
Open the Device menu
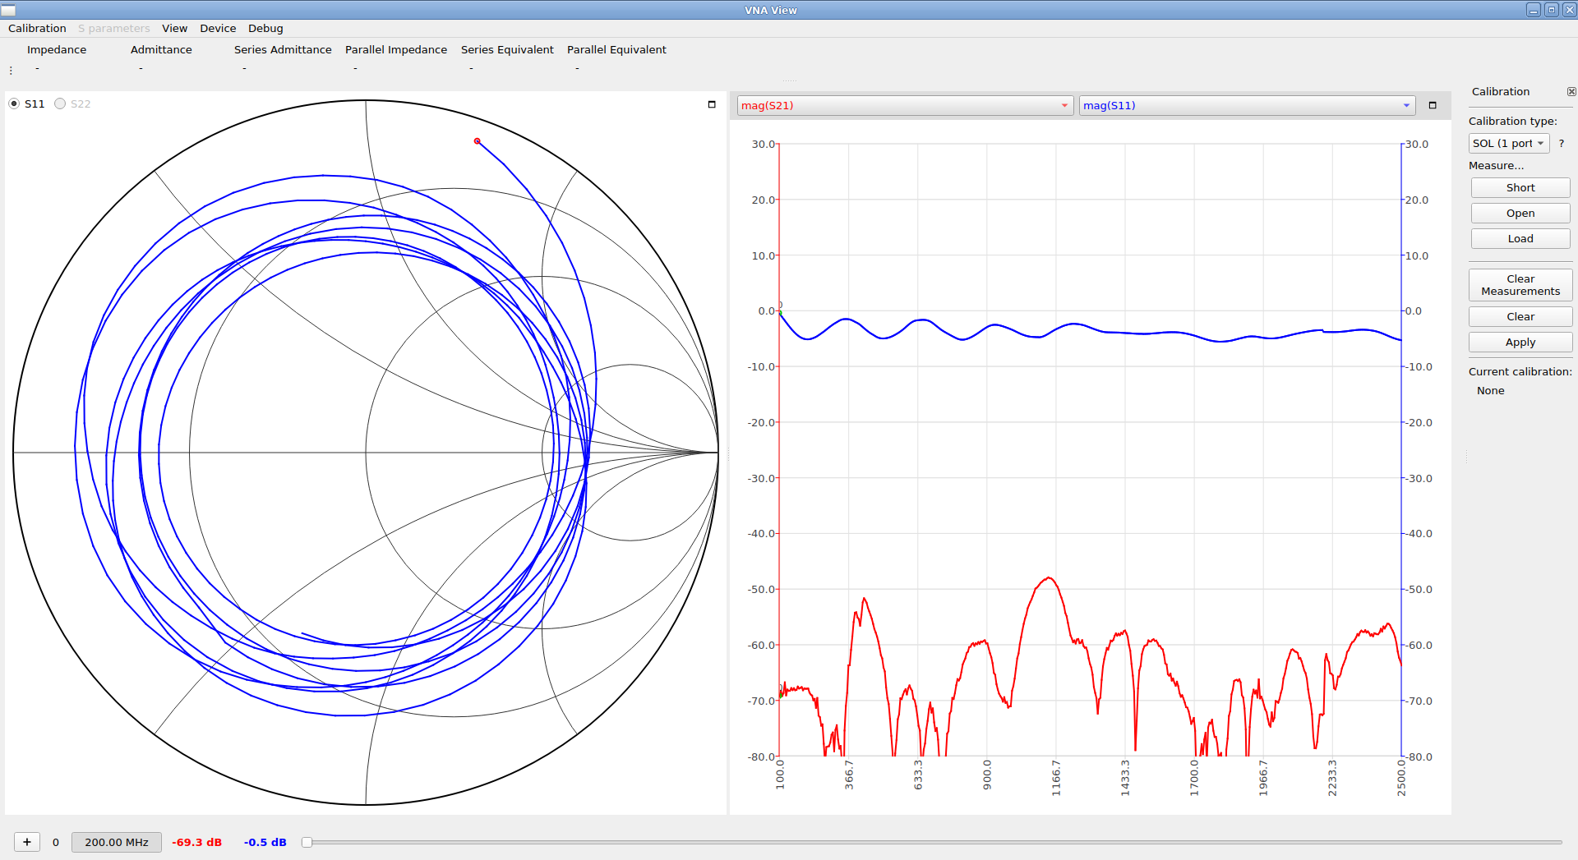point(218,28)
